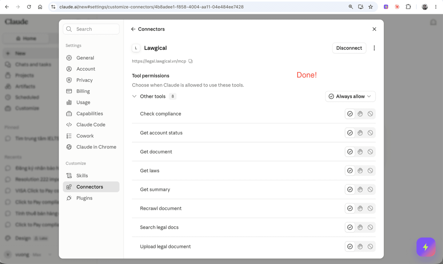This screenshot has height=264, width=443.
Task: Click the floating lightning bolt button
Action: [426, 247]
